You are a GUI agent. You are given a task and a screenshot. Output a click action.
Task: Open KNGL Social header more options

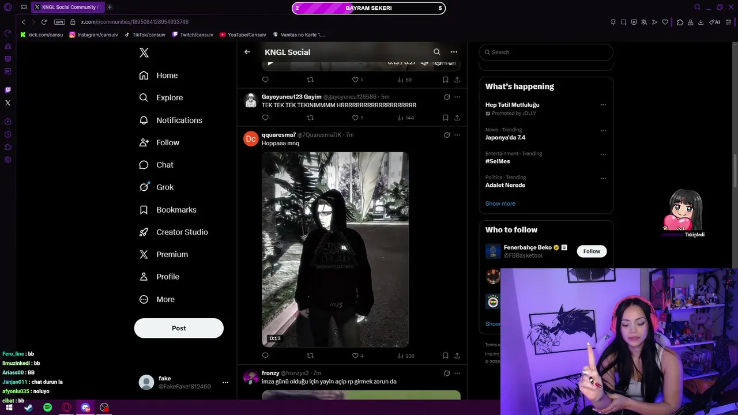(454, 52)
